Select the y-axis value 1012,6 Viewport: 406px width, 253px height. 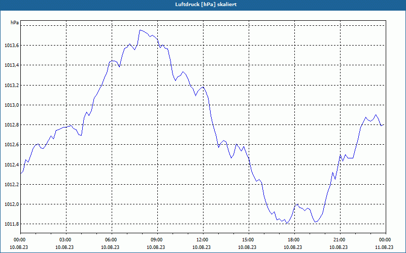point(11,145)
